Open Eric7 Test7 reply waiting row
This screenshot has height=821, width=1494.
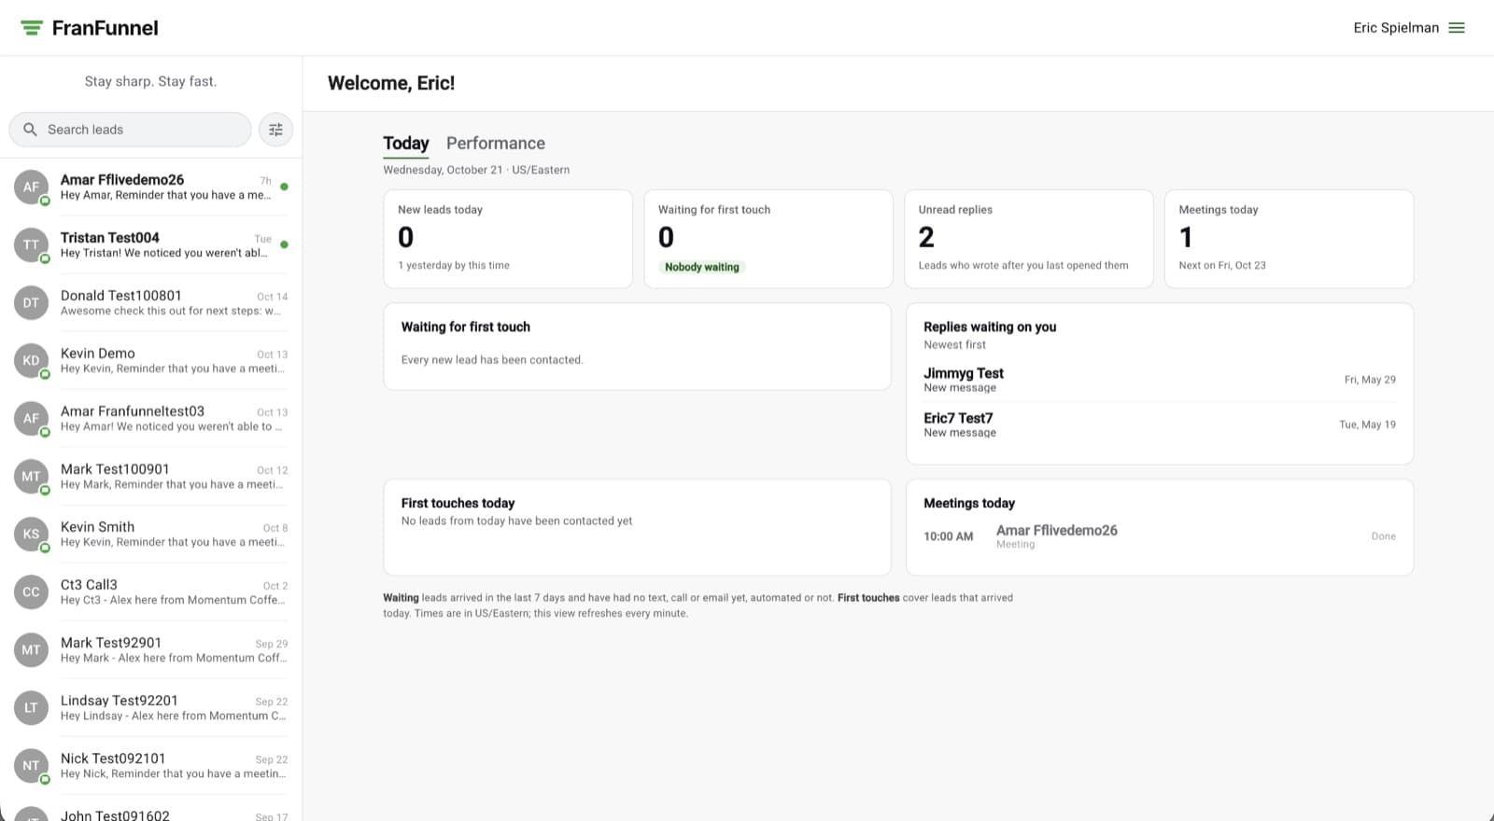coord(1159,424)
